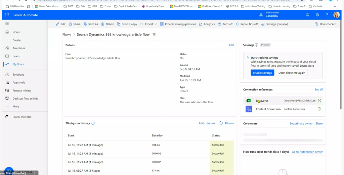Toggle Repair tips off
Viewport: 344px width, 175px height.
pos(247,24)
